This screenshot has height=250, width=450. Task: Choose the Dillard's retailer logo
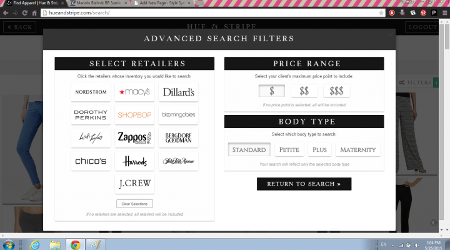[178, 92]
